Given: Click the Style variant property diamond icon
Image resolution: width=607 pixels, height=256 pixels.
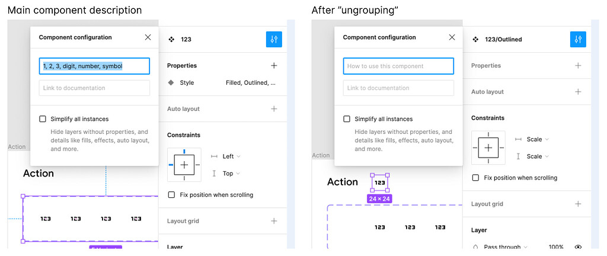Looking at the screenshot, I should (x=171, y=83).
